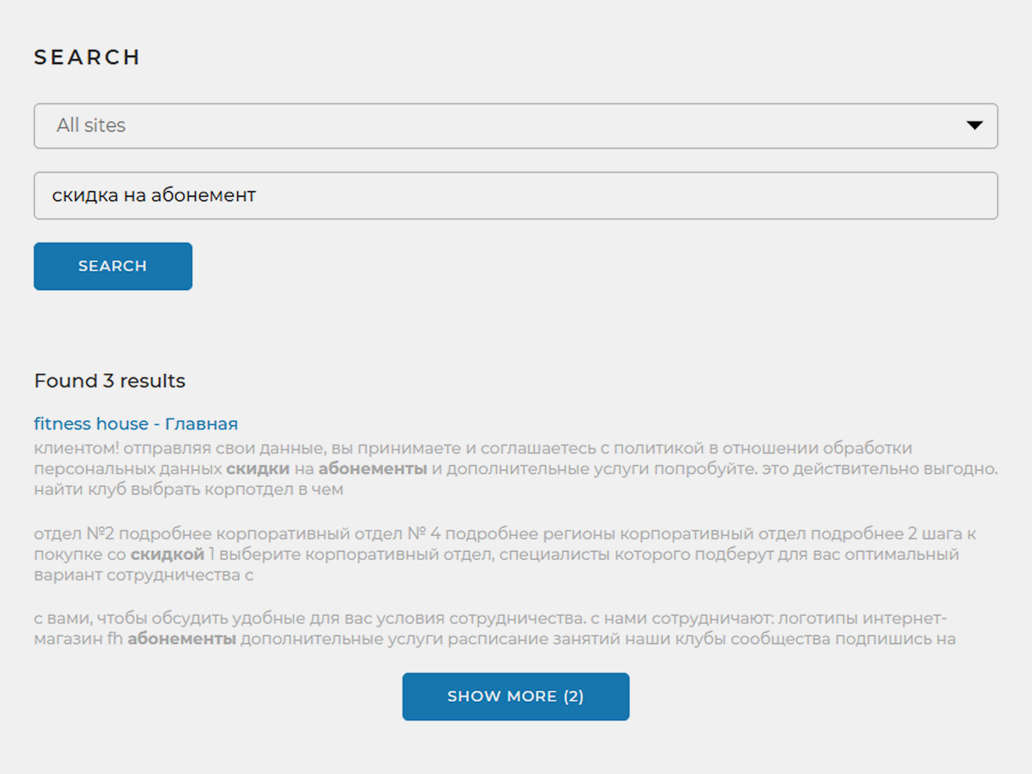
Task: Select the third snippet starting 'с вами'
Action: pyautogui.click(x=495, y=629)
